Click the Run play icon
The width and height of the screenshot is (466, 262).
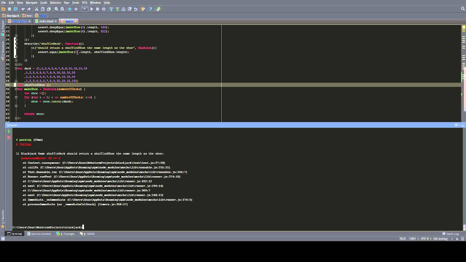(92, 9)
